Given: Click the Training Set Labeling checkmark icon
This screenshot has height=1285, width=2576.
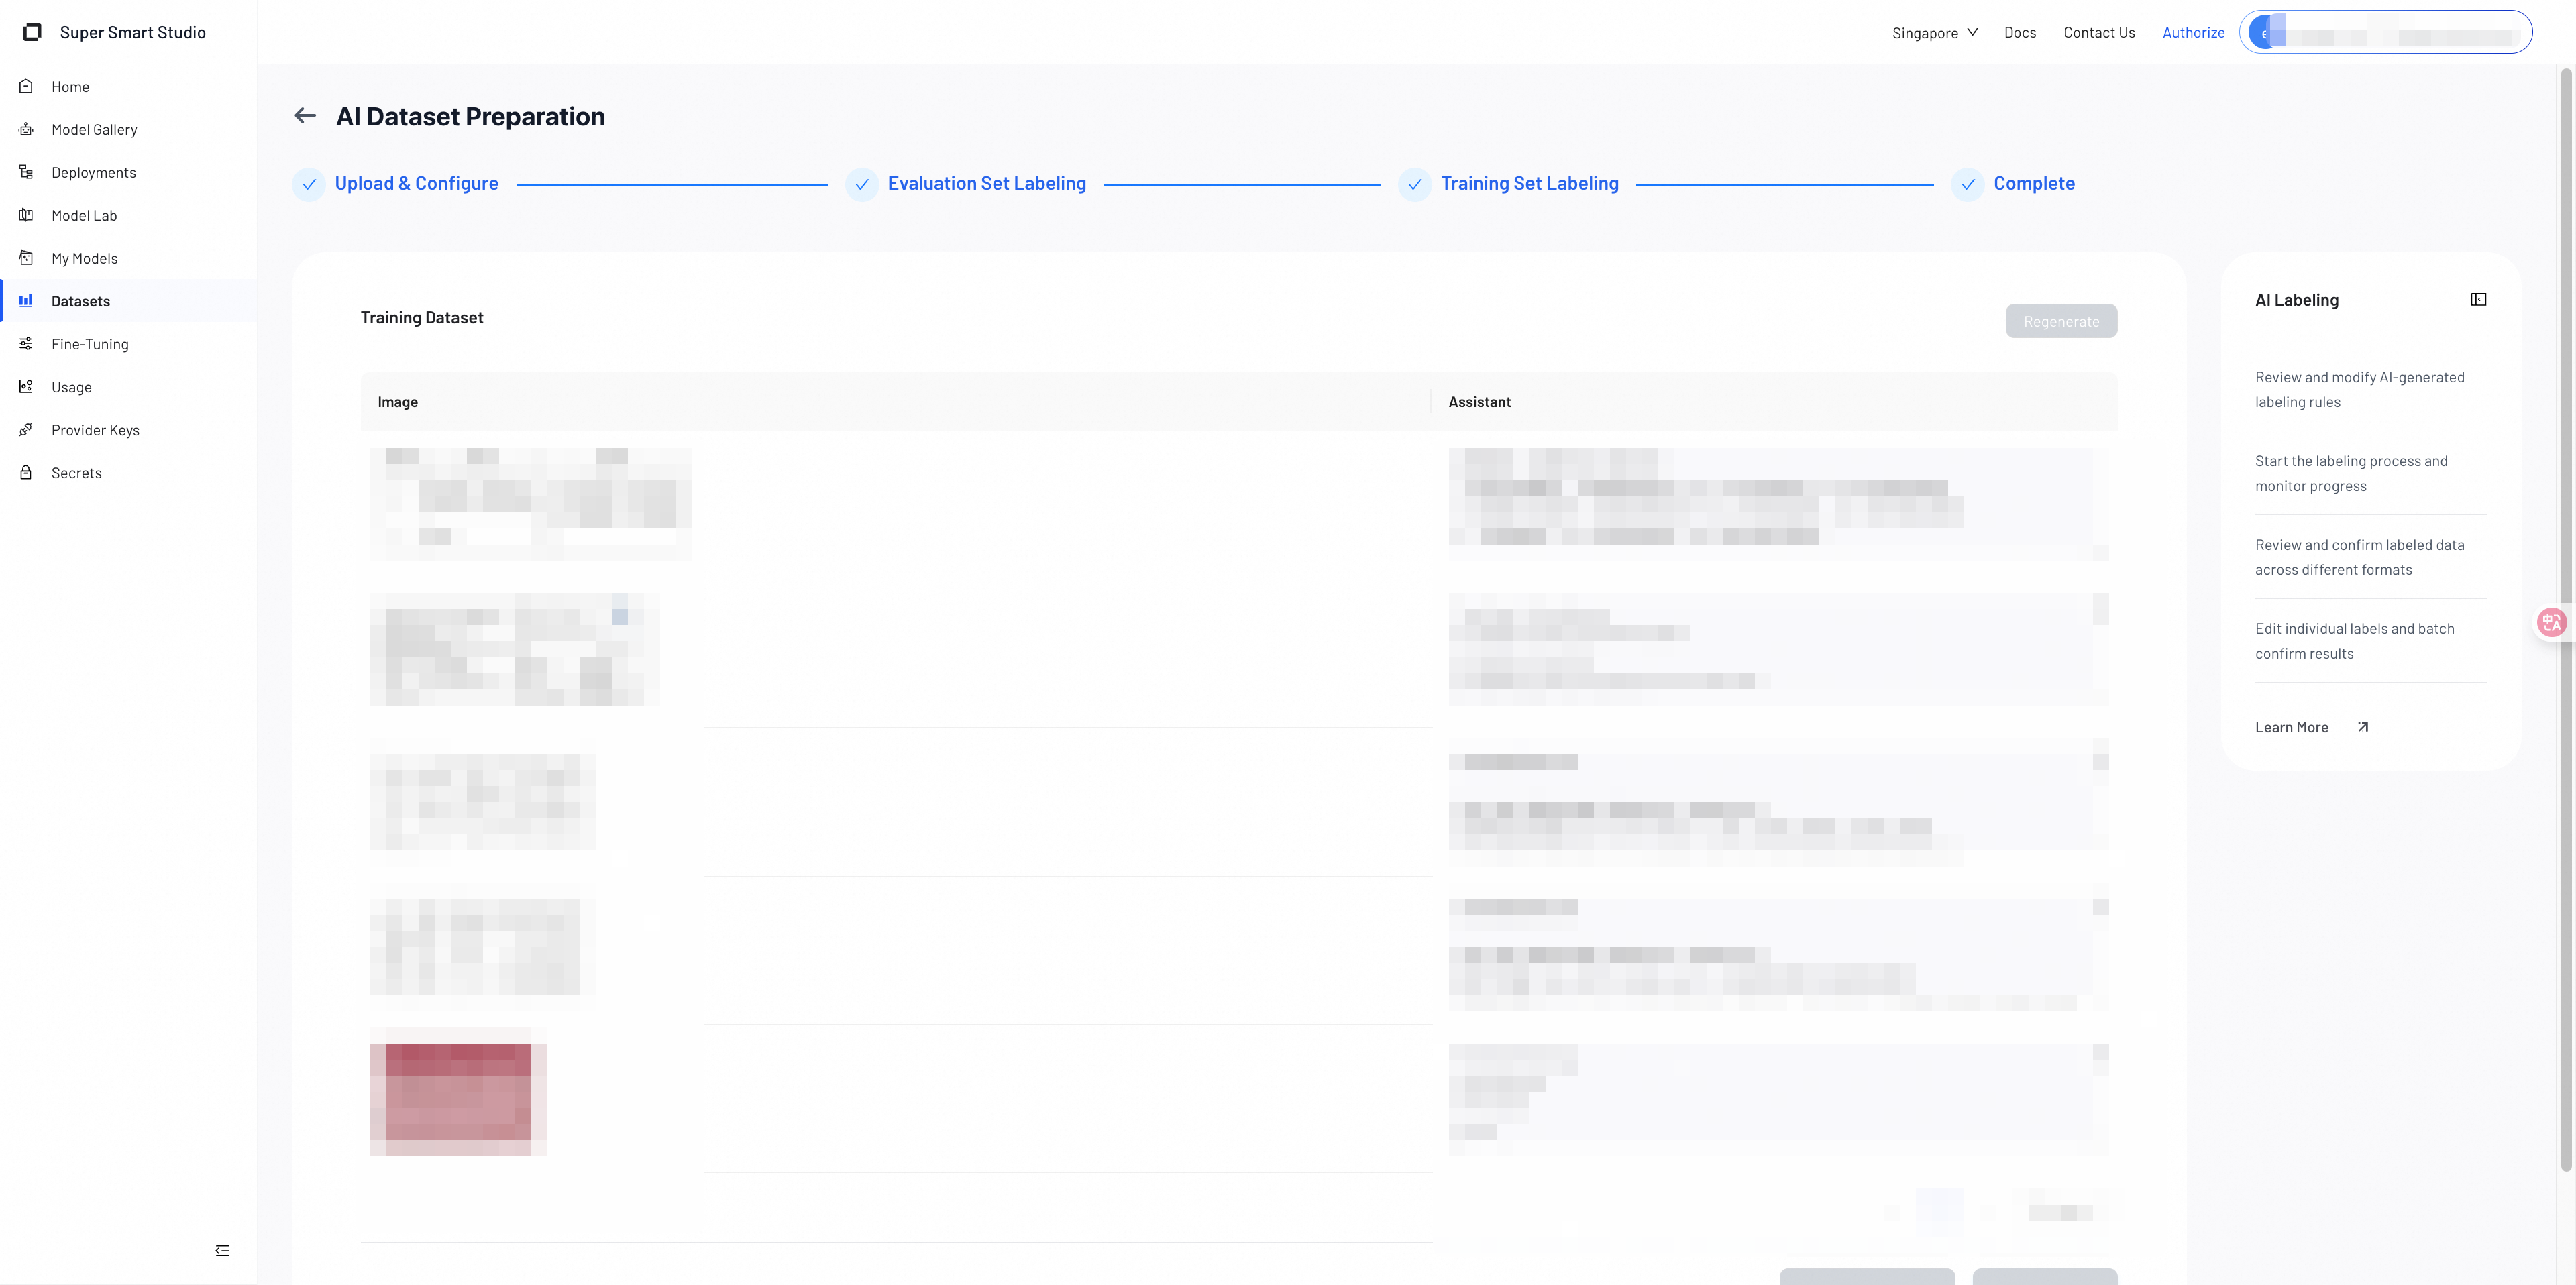Looking at the screenshot, I should [x=1415, y=184].
